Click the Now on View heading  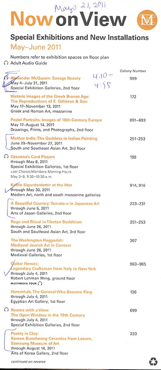pos(68,19)
